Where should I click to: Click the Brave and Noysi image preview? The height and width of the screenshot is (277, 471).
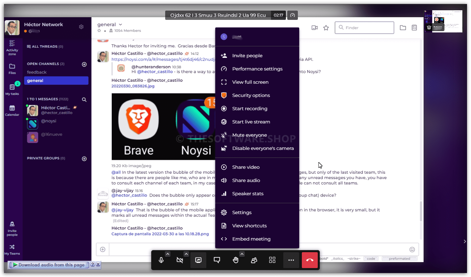[163, 126]
